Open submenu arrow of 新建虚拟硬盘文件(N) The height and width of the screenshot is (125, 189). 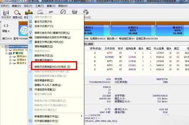click(x=81, y=116)
